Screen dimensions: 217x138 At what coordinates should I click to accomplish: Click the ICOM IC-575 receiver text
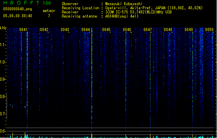pyautogui.click(x=138, y=12)
